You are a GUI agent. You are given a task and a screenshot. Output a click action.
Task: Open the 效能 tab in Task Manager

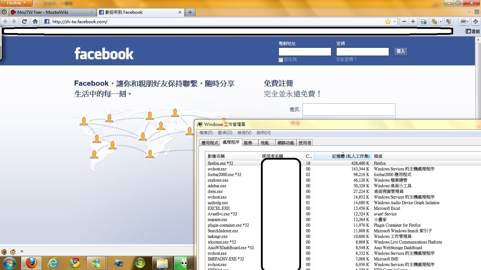[265, 143]
